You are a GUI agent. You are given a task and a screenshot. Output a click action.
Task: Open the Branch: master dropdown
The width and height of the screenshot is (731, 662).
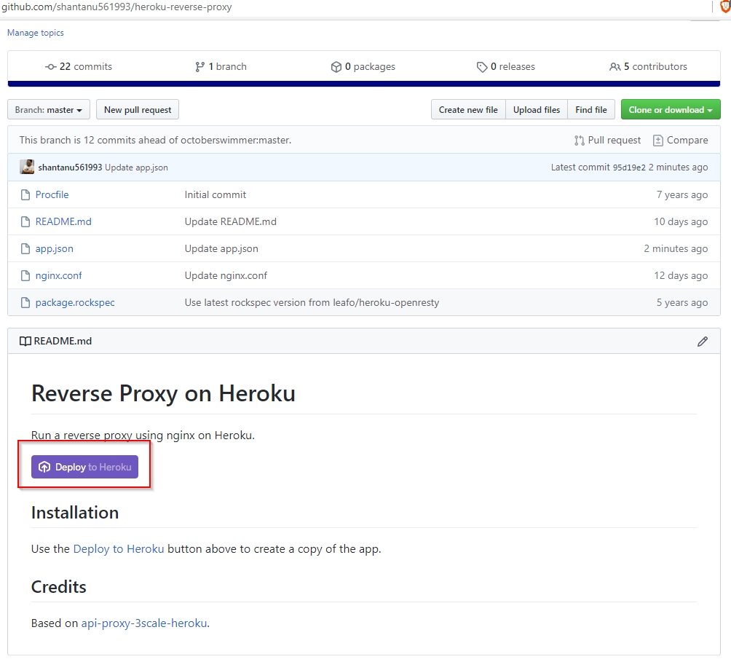49,110
